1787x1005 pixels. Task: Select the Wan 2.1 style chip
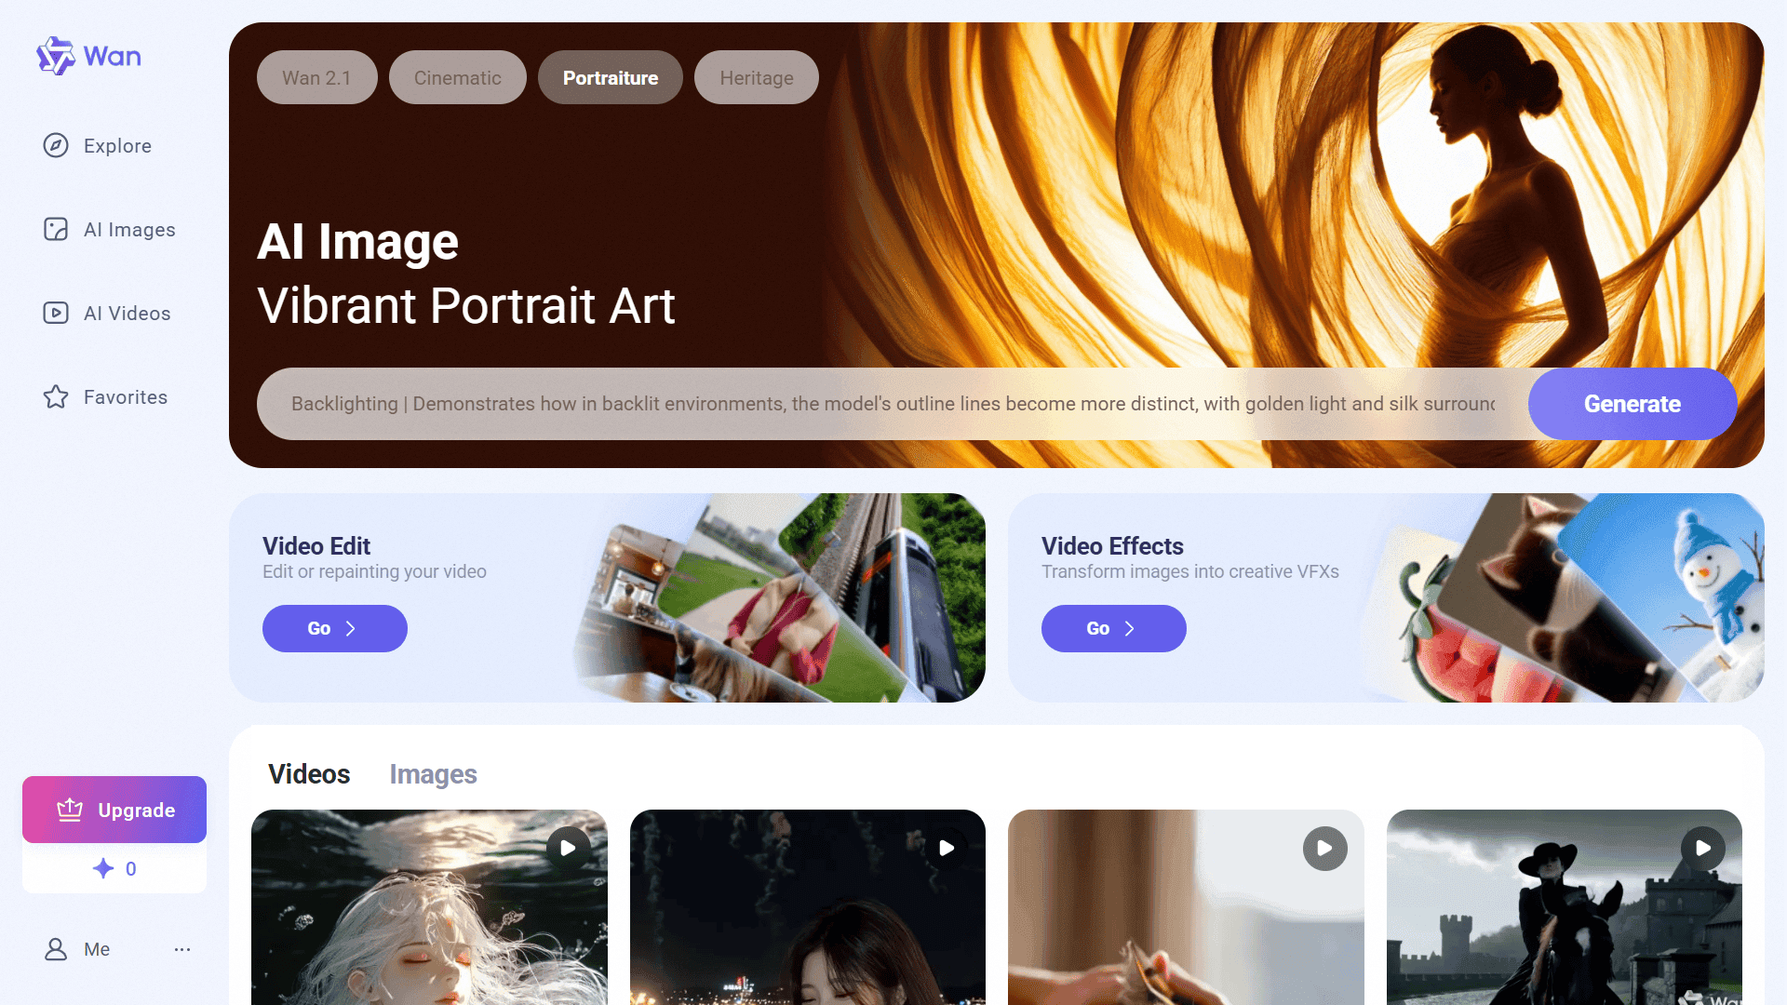(x=316, y=77)
